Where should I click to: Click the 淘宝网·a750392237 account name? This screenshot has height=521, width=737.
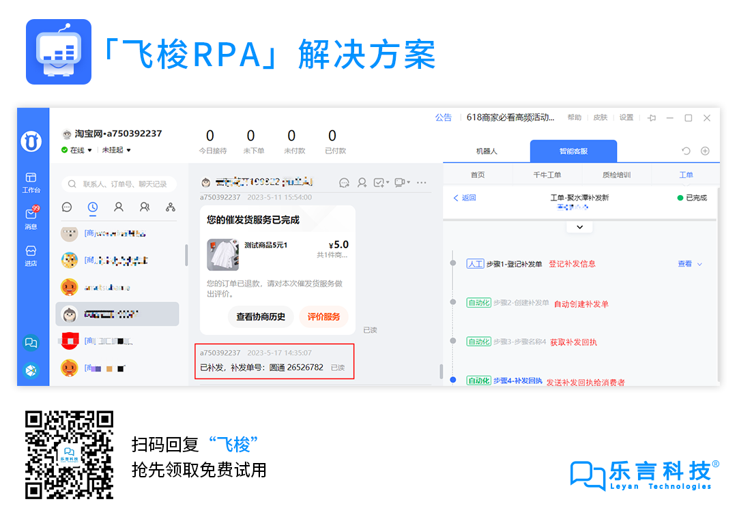(118, 134)
